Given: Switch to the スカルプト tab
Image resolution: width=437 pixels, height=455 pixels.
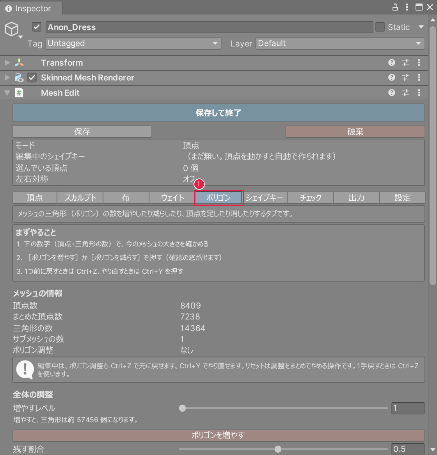Looking at the screenshot, I should click(x=80, y=198).
